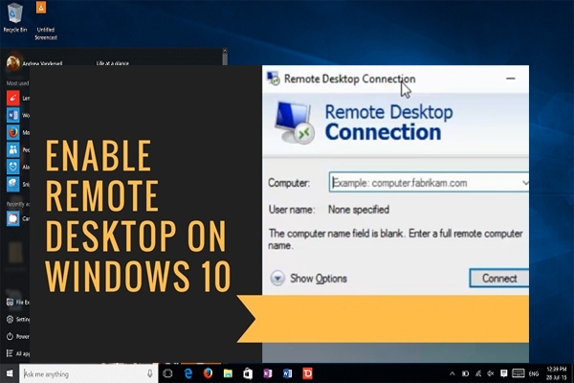
Task: Open the Recycle Bin desktop icon
Action: (x=14, y=17)
